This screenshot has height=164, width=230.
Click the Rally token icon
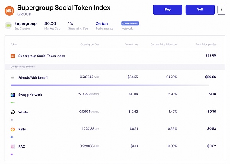pos(13,130)
